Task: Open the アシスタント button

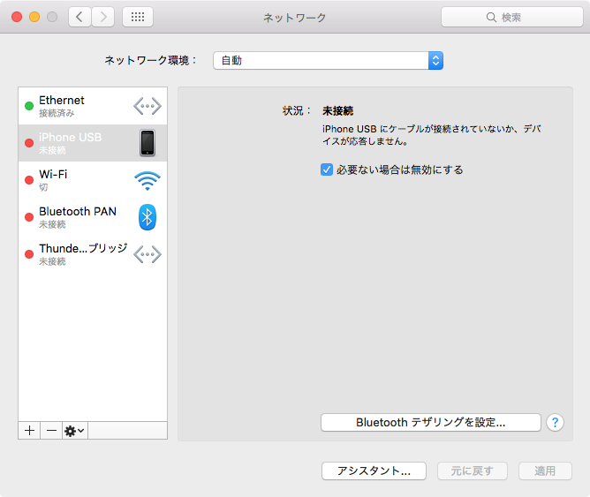Action: pyautogui.click(x=374, y=471)
